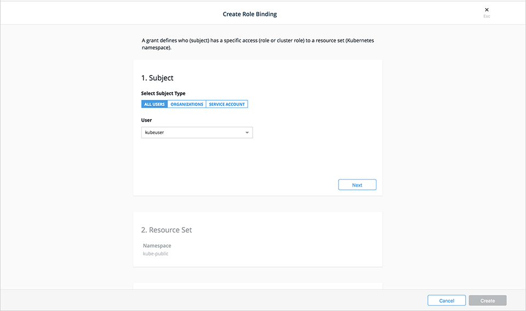Click the Create Role Binding title
This screenshot has width=526, height=311.
coord(250,14)
